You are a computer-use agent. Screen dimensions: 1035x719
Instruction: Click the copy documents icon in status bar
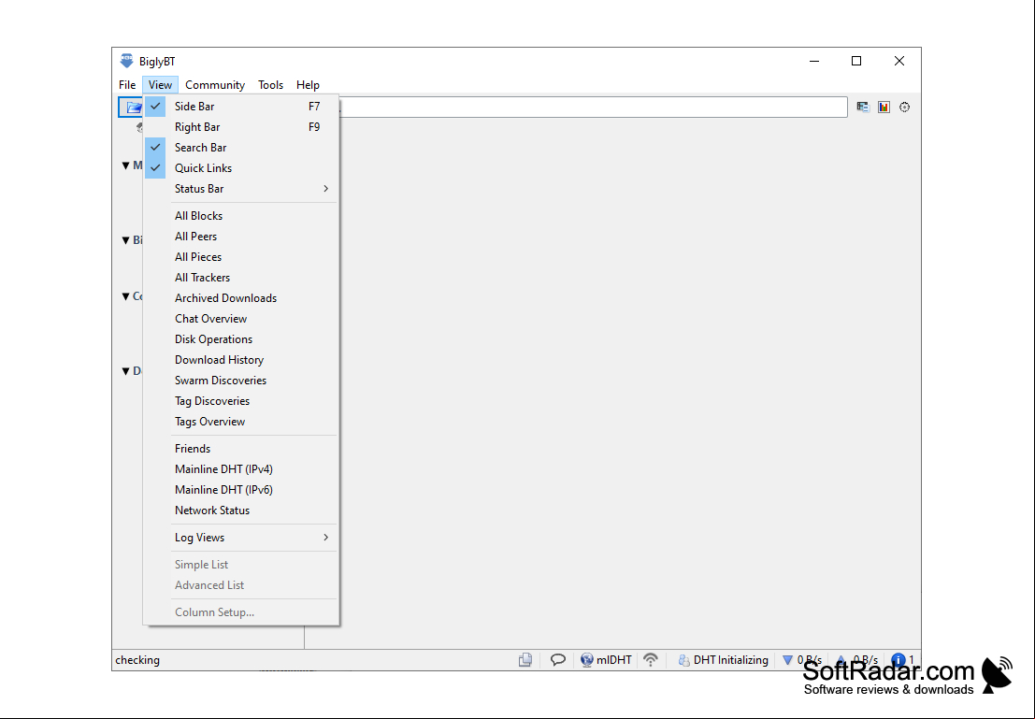click(525, 659)
